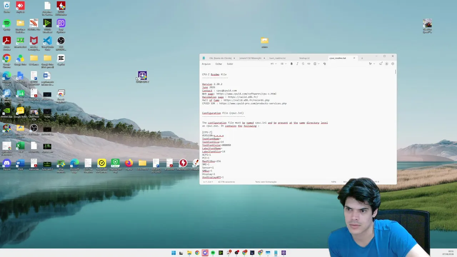Select the RGB Fusion desktop icon

click(x=7, y=130)
